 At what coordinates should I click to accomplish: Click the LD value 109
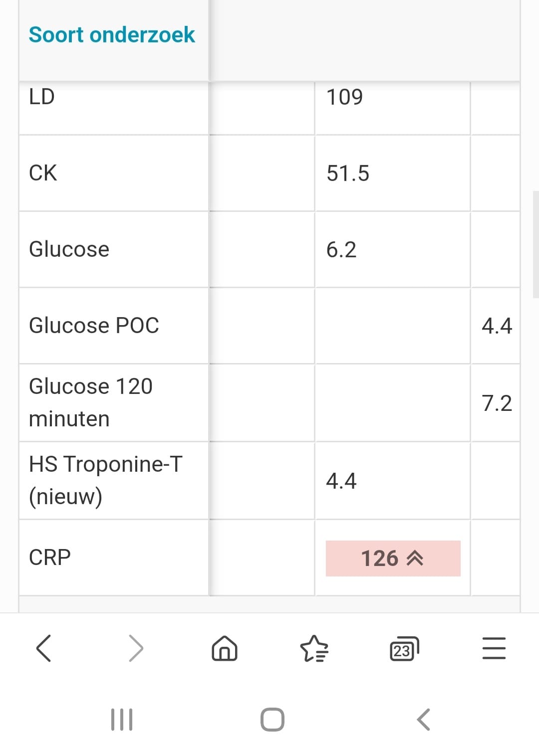click(344, 97)
